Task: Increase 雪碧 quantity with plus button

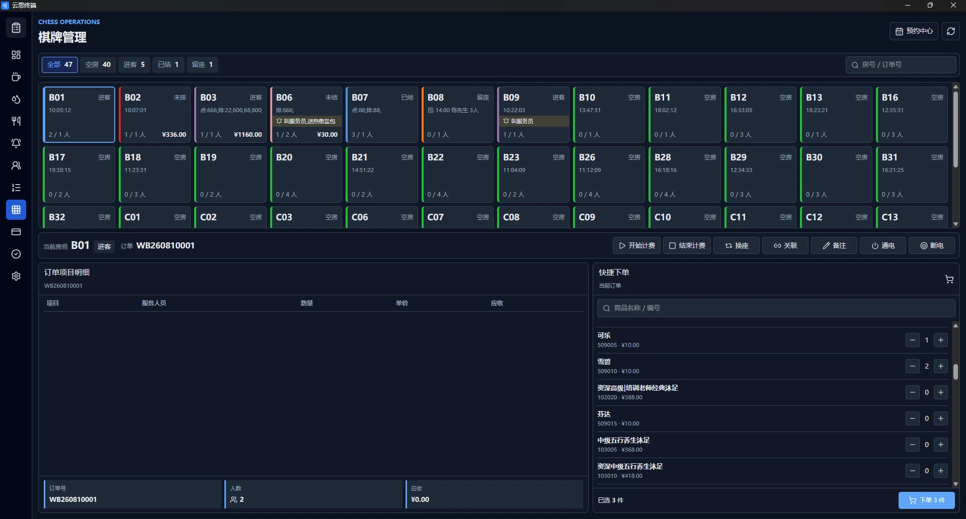Action: 941,366
